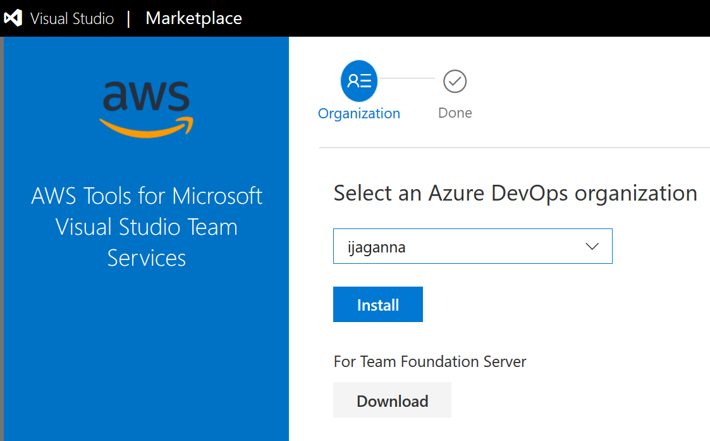The width and height of the screenshot is (710, 441).
Task: Click the Organization step label
Action: coord(359,113)
